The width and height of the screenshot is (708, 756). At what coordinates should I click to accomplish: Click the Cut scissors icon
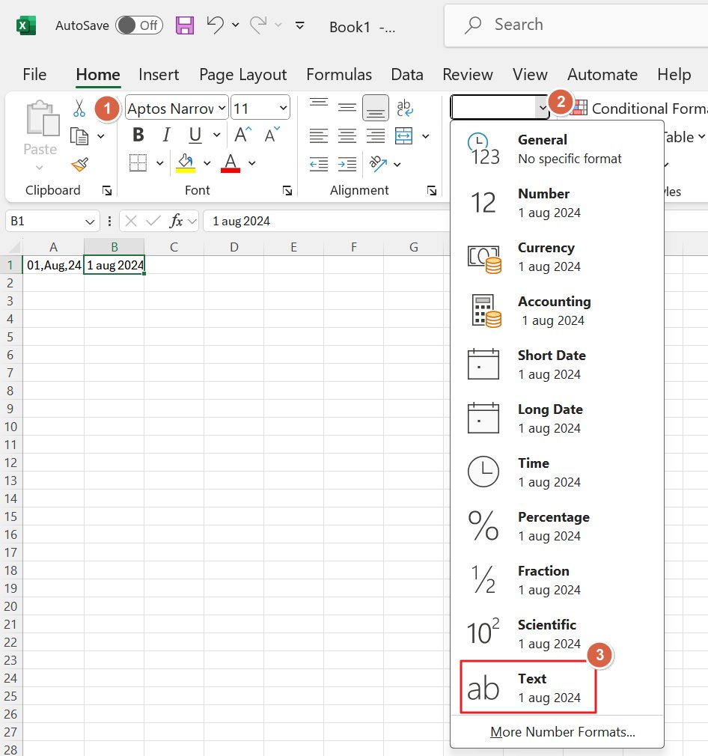79,109
